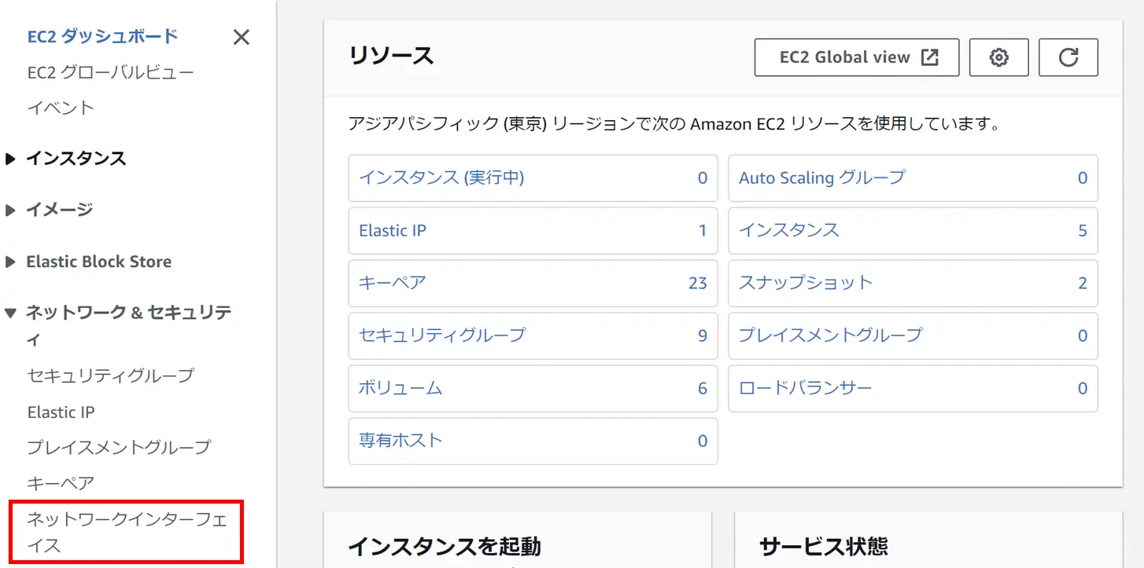The width and height of the screenshot is (1144, 568).
Task: Click the キーペア count 23
Action: pos(698,284)
